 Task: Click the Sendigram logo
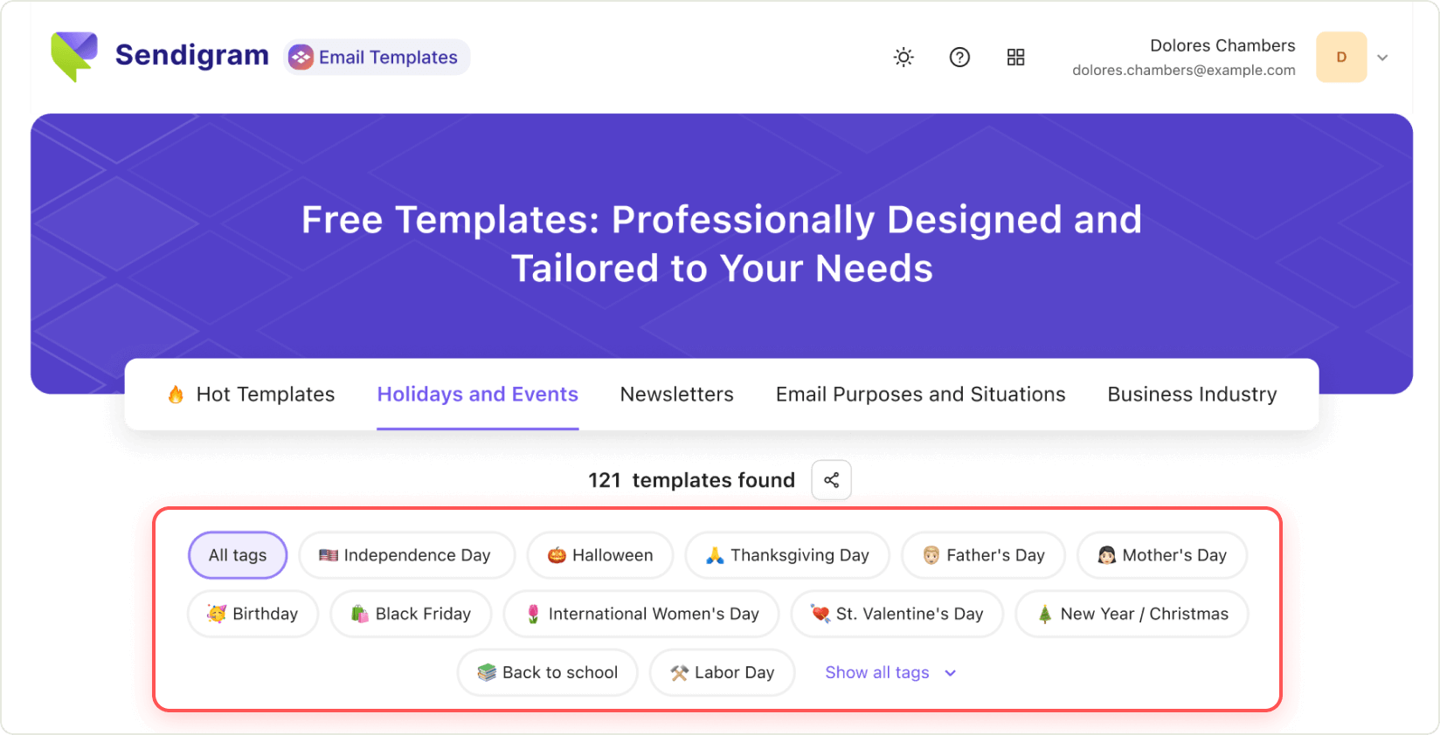160,57
